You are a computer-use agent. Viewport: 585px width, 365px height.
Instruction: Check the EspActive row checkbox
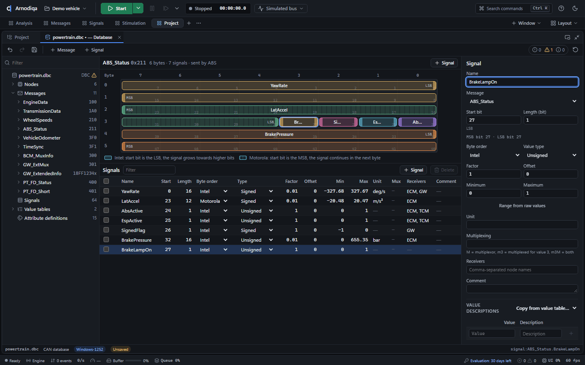(106, 220)
